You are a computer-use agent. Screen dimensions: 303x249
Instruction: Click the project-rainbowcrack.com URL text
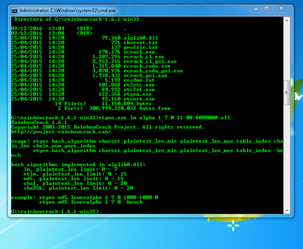click(61, 132)
